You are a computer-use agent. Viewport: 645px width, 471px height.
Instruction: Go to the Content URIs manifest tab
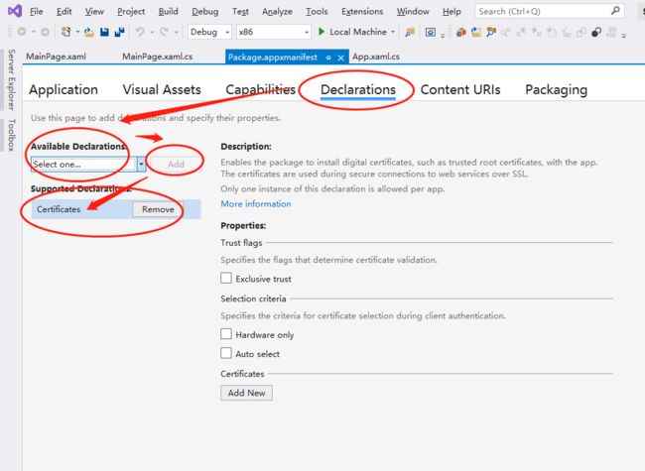coord(460,89)
